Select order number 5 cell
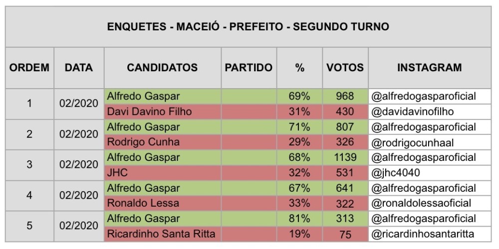 [x=29, y=226]
